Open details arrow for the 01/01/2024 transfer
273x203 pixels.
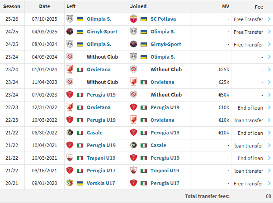point(269,69)
